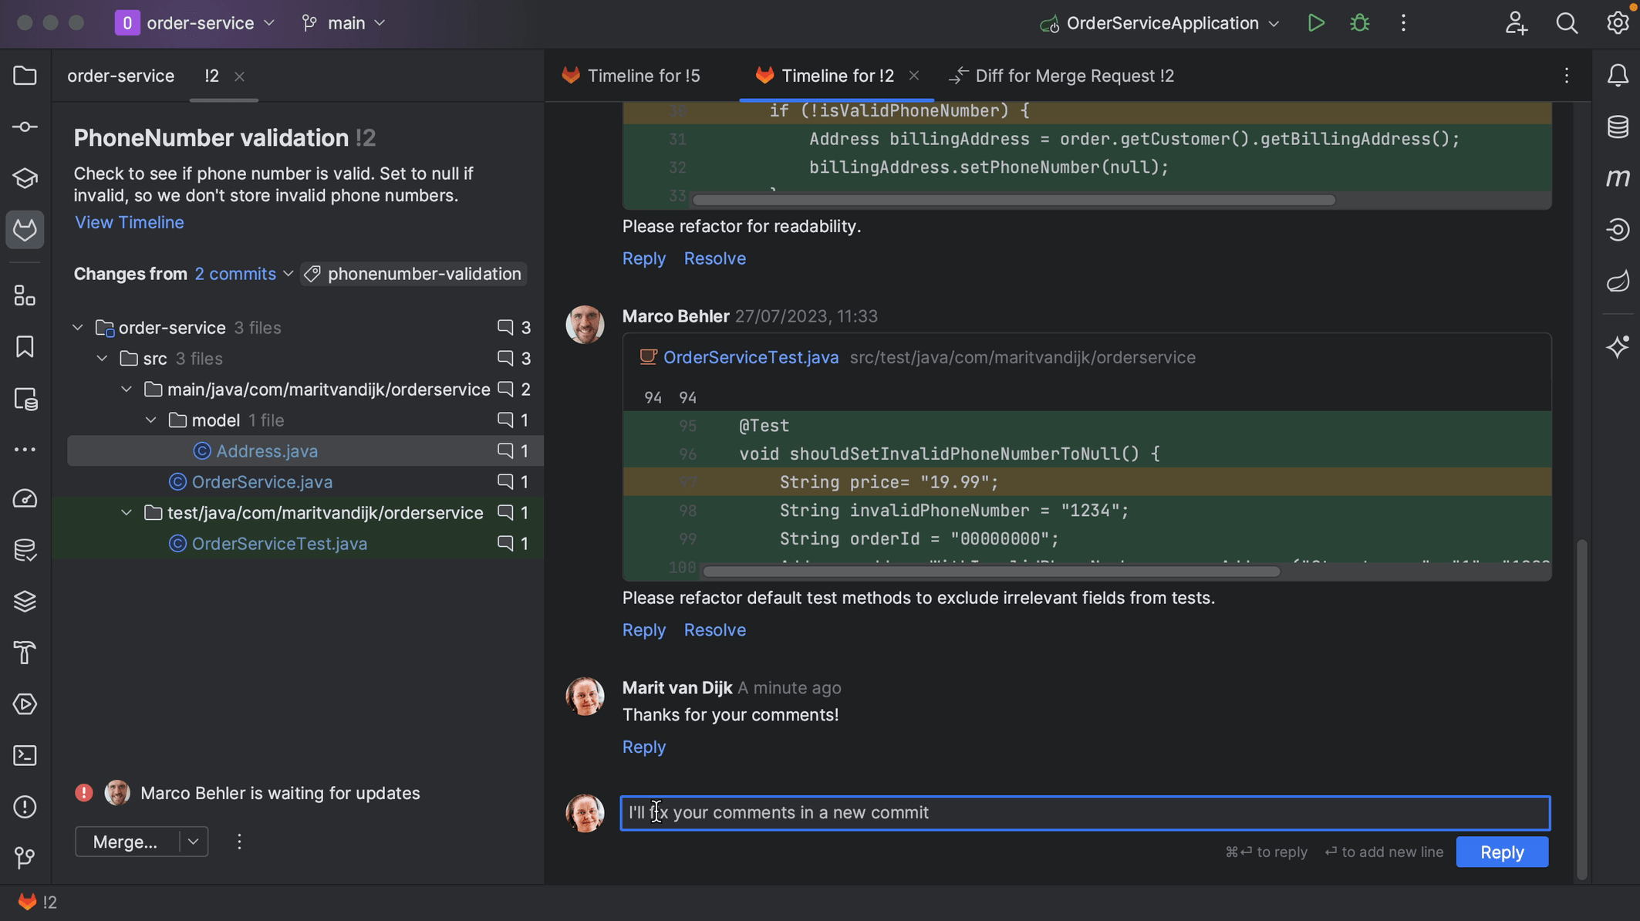1640x921 pixels.
Task: Open the Maven tool window
Action: tap(1618, 177)
